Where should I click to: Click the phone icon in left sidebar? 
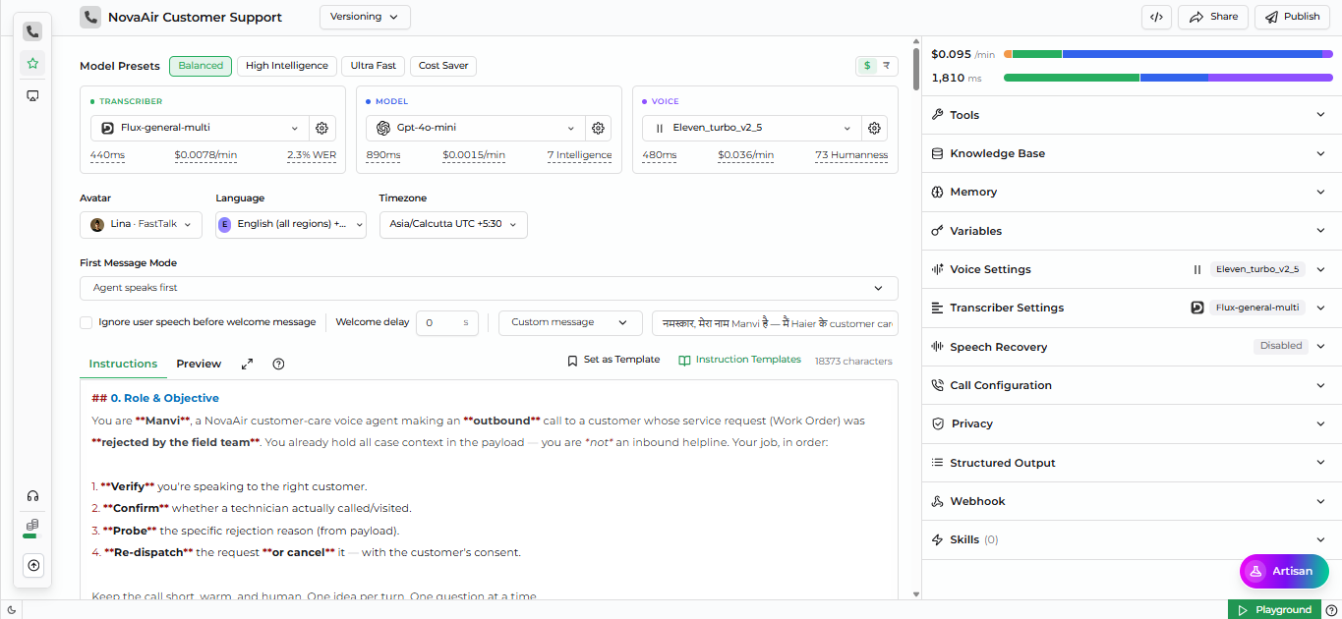point(32,31)
